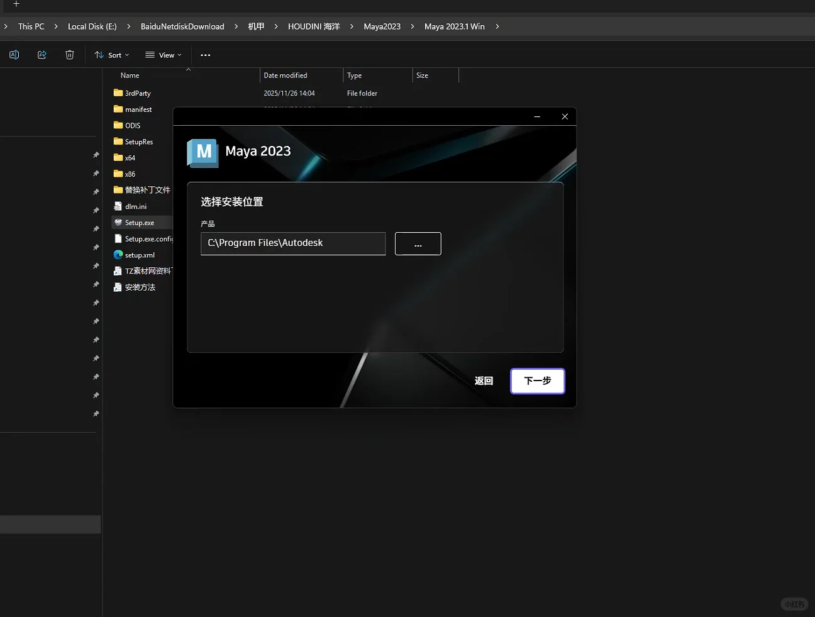815x617 pixels.
Task: Click the share icon in the Explorer toolbar
Action: point(42,55)
